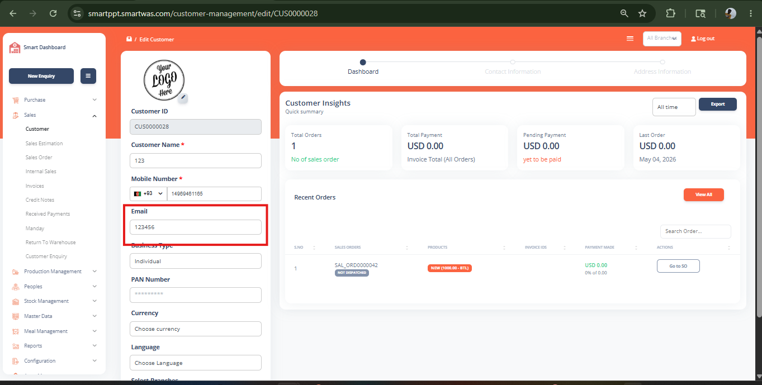The width and height of the screenshot is (762, 385).
Task: Bookmark this page with the star icon
Action: coord(642,13)
